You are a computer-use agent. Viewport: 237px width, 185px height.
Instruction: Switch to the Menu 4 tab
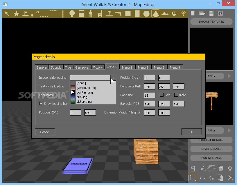(x=175, y=67)
